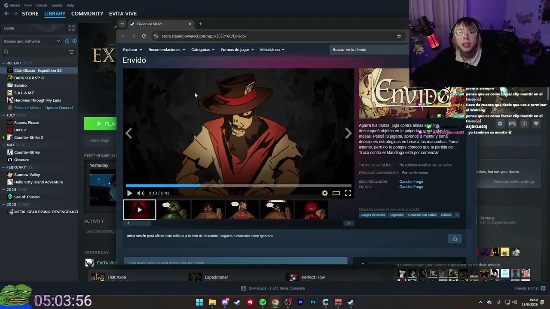Seek on the trailer progress bar
Image resolution: width=550 pixels, height=309 pixels.
[238, 186]
